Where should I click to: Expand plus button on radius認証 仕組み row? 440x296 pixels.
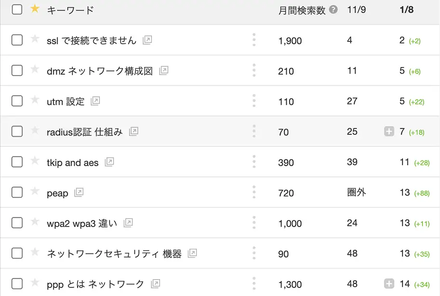(389, 131)
